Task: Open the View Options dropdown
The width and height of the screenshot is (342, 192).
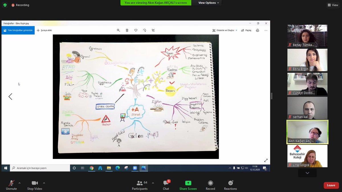Action: coord(209,3)
